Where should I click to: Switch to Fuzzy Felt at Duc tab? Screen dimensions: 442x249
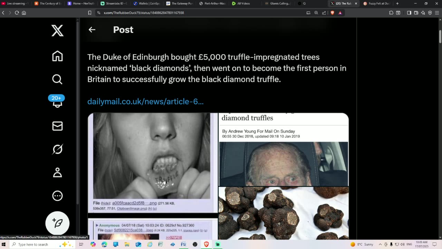(377, 3)
